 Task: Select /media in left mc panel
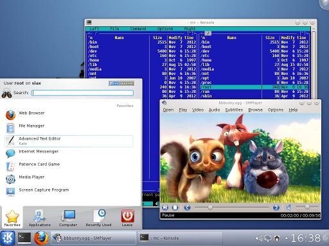pyautogui.click(x=142, y=69)
